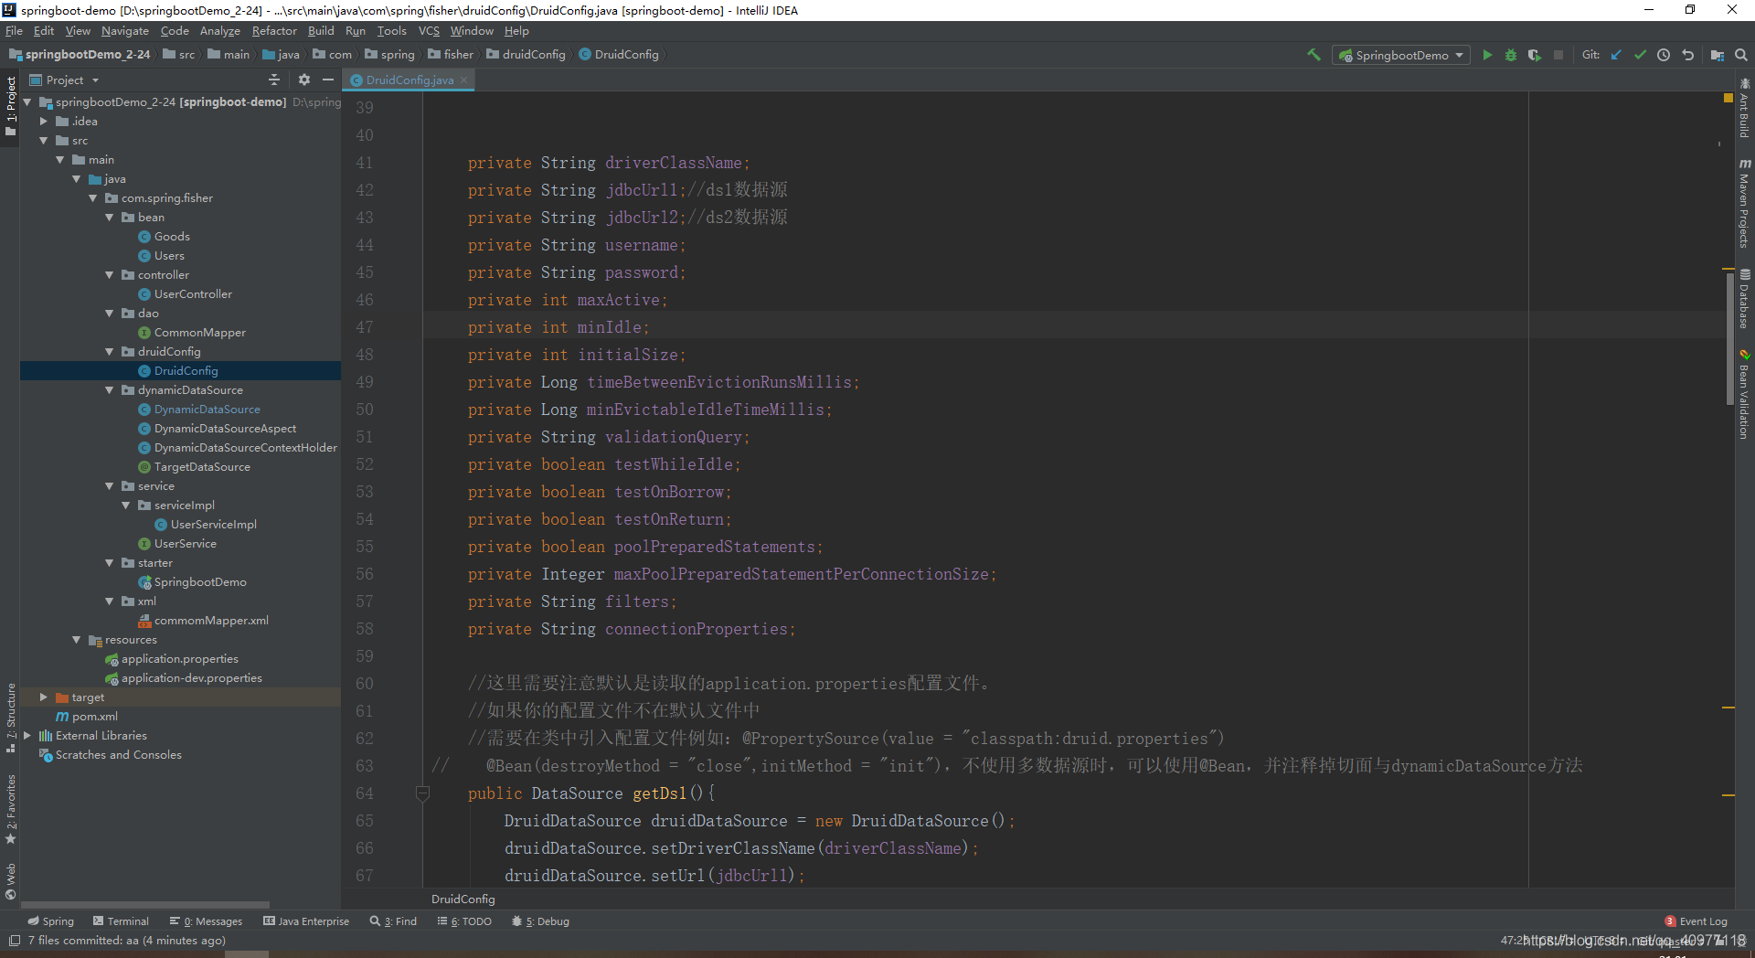Toggle tool window bars icon in status bar
Viewport: 1755px width, 958px height.
click(x=14, y=941)
